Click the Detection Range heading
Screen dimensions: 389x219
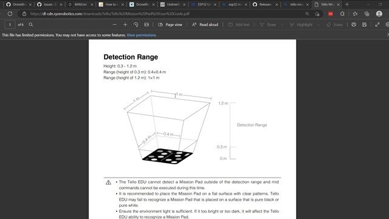[131, 57]
